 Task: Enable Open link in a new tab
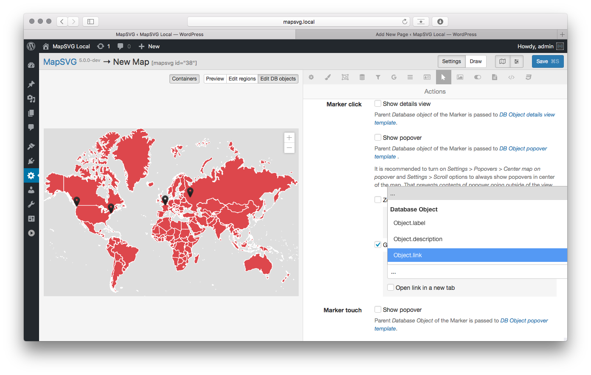tap(390, 287)
